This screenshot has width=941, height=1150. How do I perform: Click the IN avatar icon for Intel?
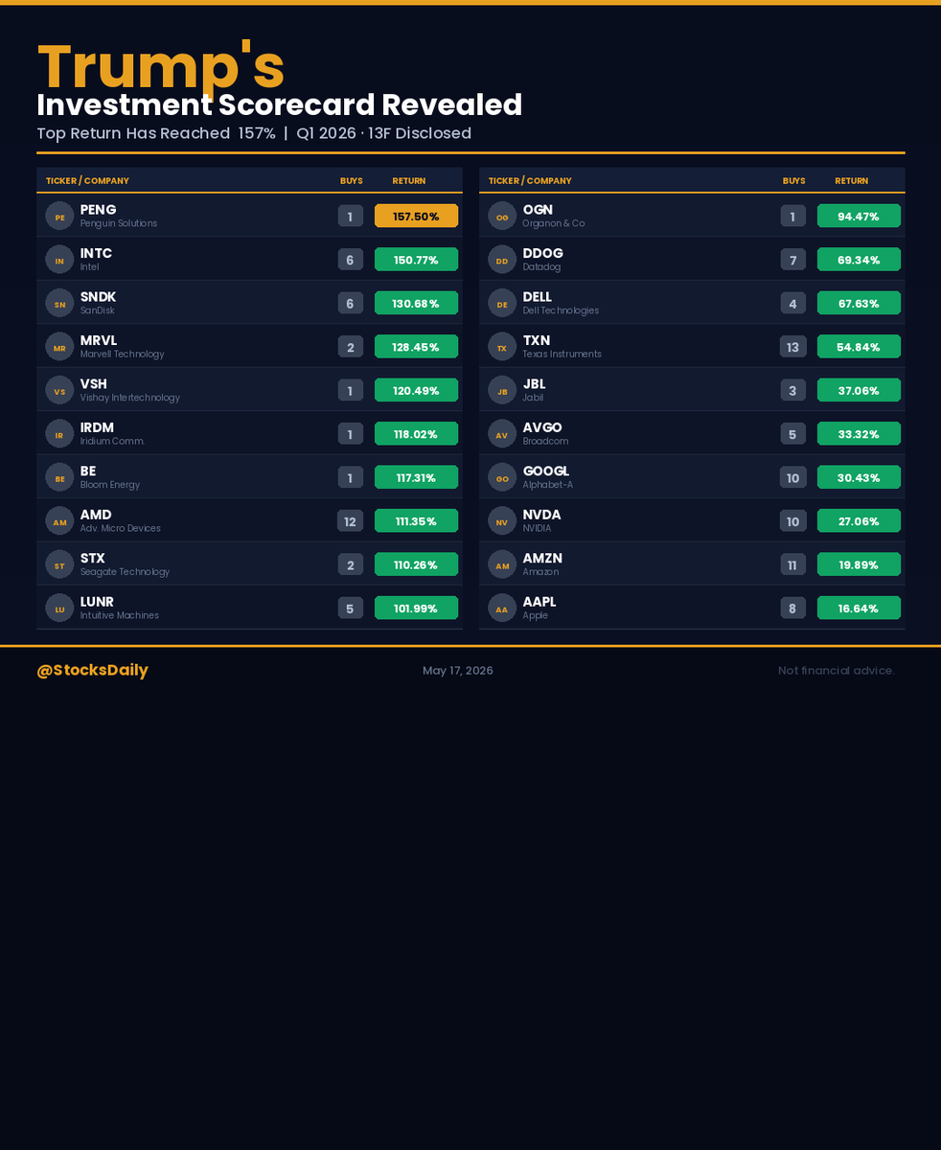click(x=59, y=260)
